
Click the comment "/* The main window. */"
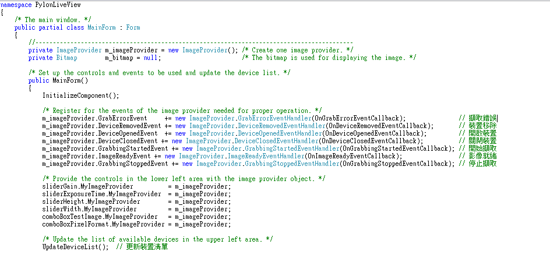point(53,20)
